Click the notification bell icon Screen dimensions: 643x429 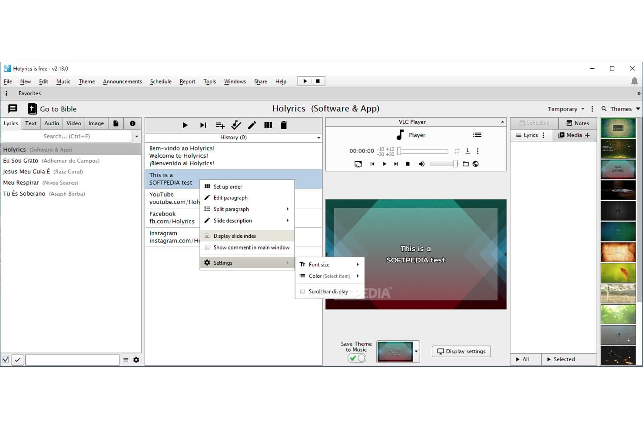point(634,81)
